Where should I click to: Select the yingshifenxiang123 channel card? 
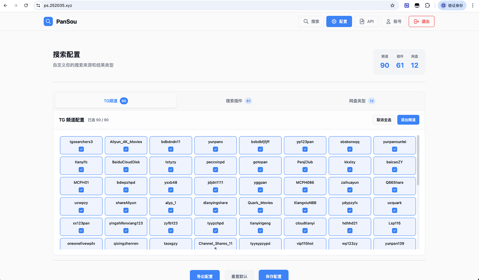[126, 227]
